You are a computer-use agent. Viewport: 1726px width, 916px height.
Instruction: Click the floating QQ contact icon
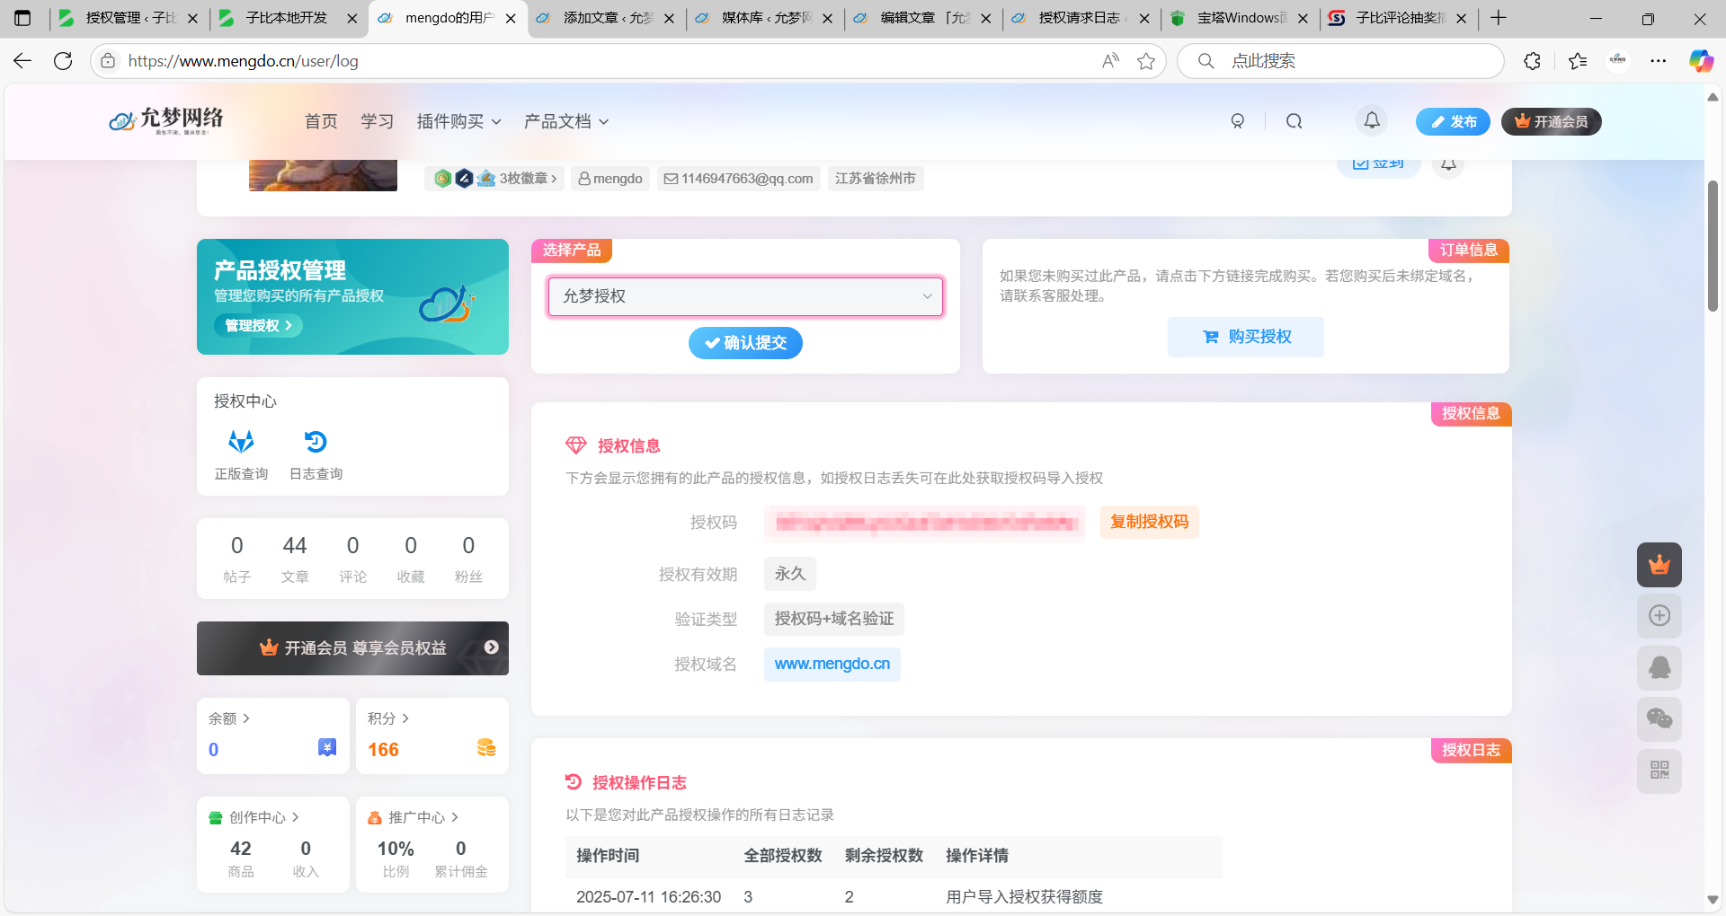(x=1659, y=667)
